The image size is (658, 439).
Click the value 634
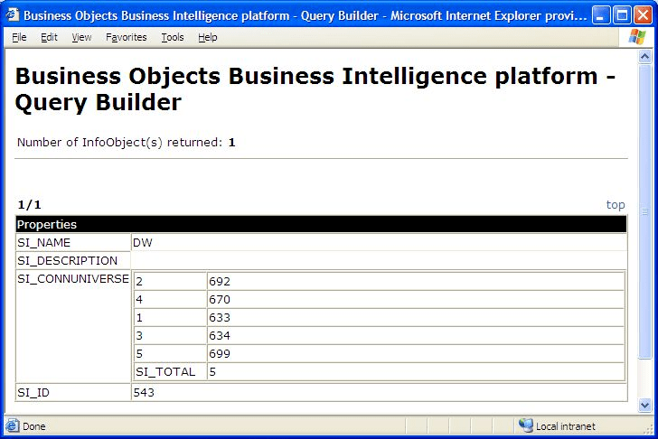(x=220, y=335)
